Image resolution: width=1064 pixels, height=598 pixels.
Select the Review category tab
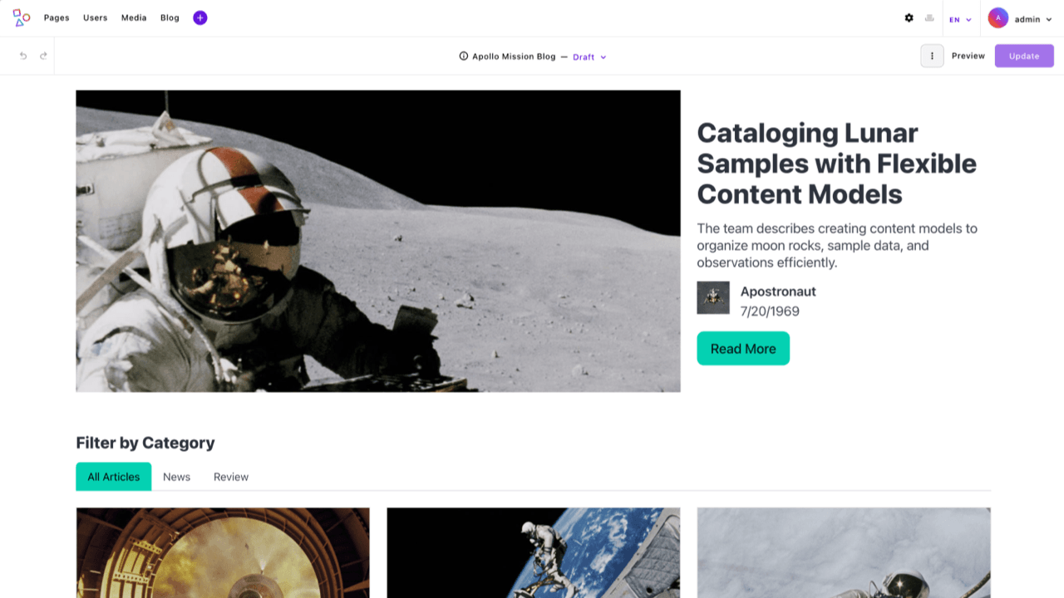(x=231, y=477)
